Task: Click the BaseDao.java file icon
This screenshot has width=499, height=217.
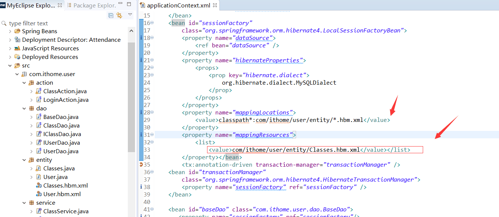Action: click(38, 117)
